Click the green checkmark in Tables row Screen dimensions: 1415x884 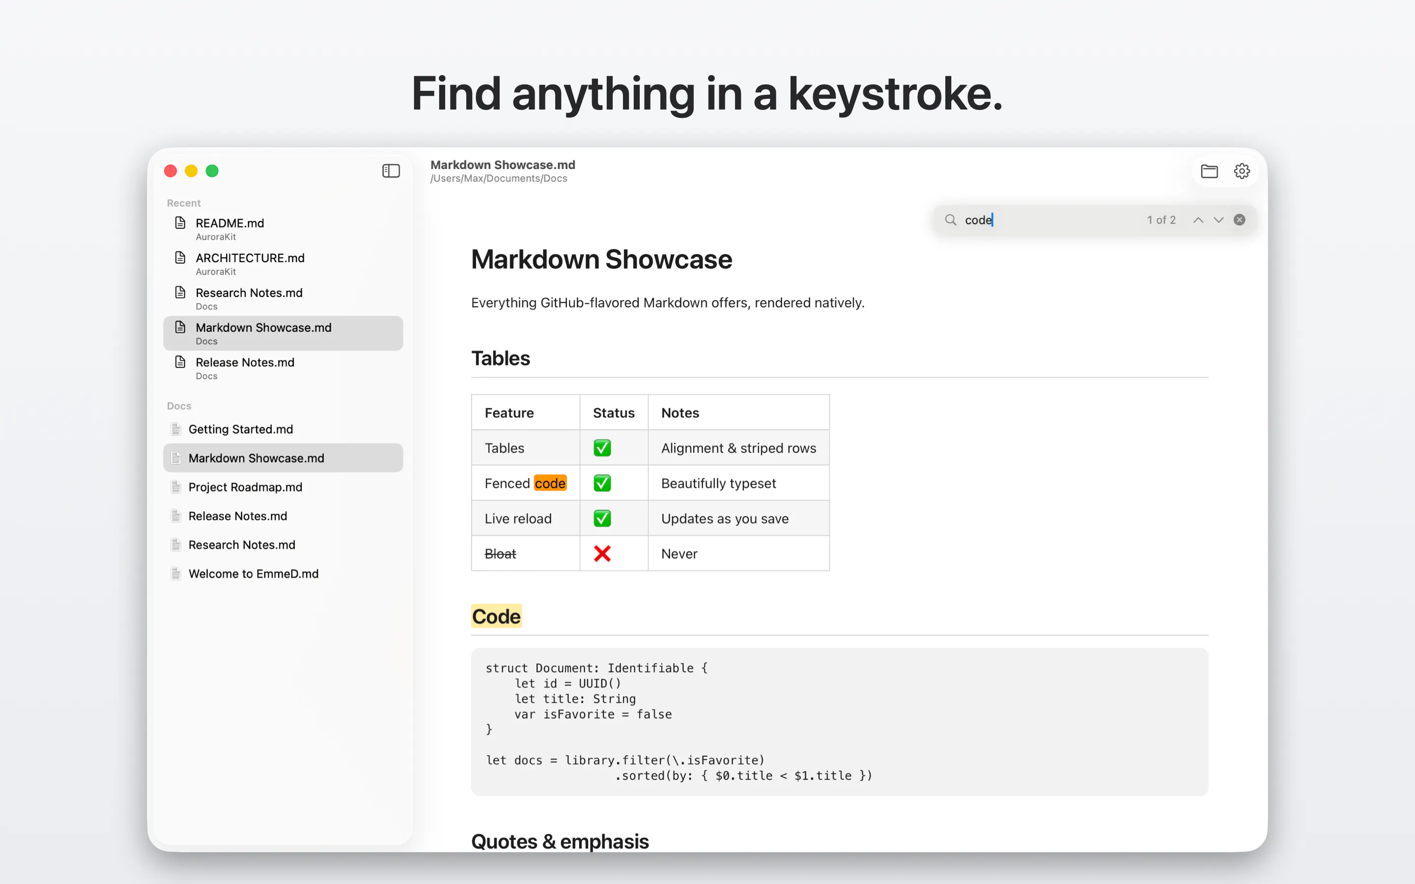pyautogui.click(x=602, y=448)
